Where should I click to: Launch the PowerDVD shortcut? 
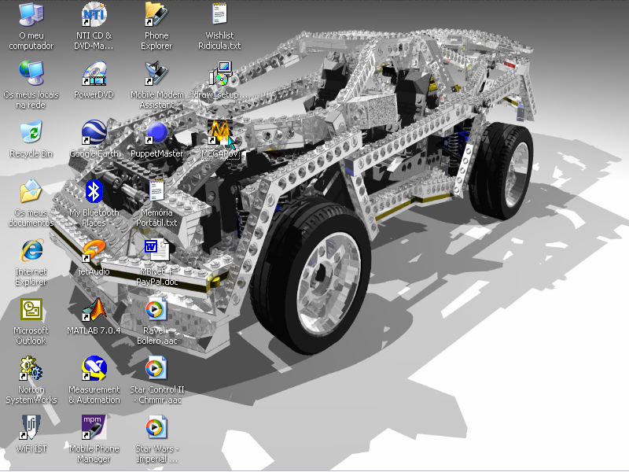[x=94, y=74]
